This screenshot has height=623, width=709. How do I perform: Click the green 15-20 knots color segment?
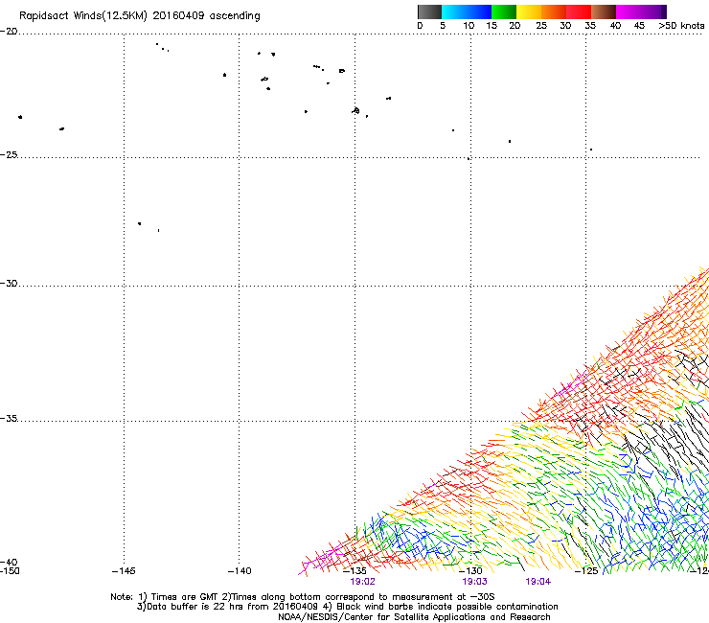[x=504, y=12]
